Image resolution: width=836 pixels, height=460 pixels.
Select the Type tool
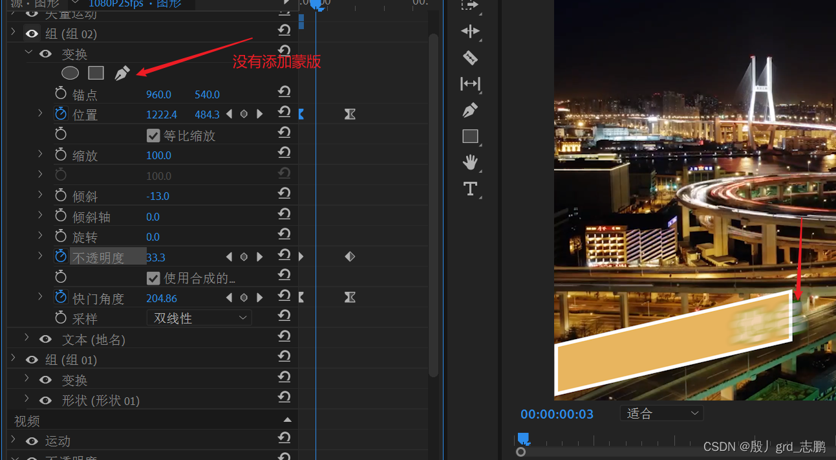tap(470, 189)
